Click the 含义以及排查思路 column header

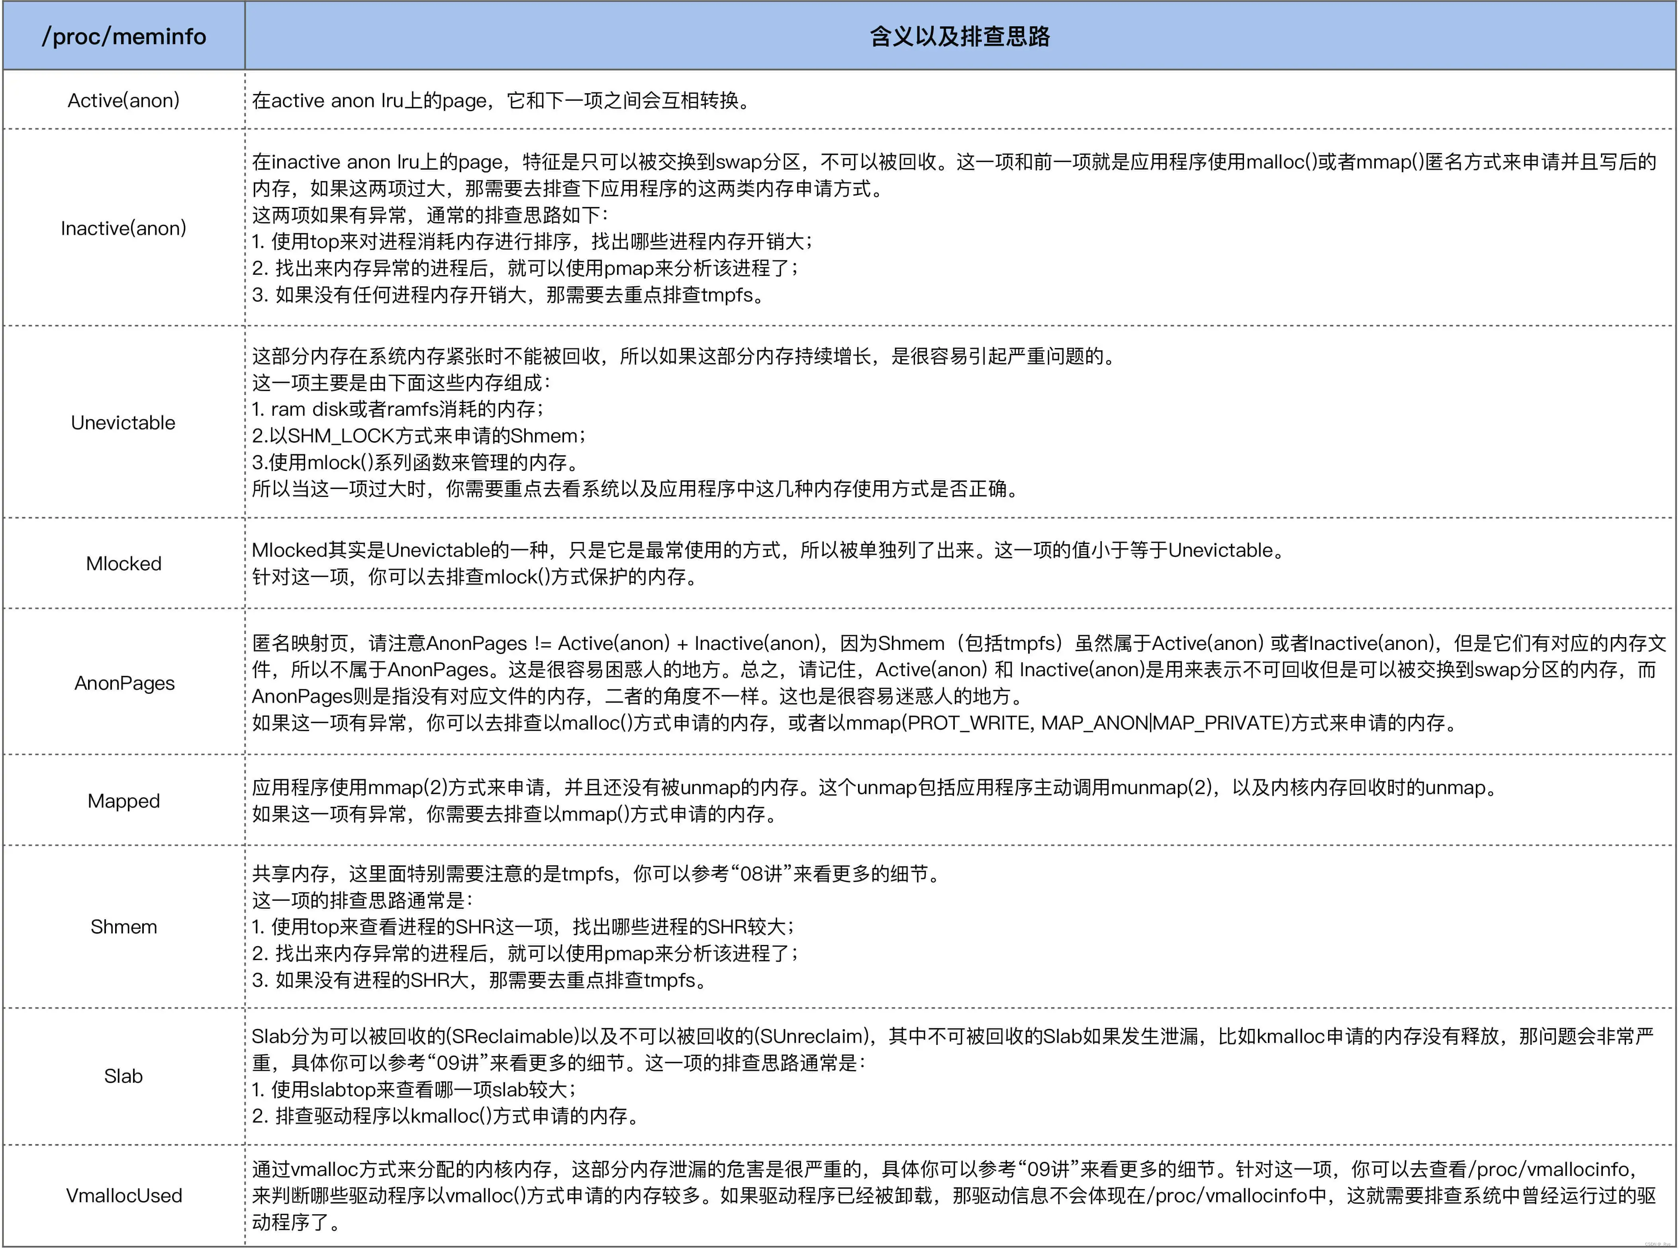click(x=959, y=36)
